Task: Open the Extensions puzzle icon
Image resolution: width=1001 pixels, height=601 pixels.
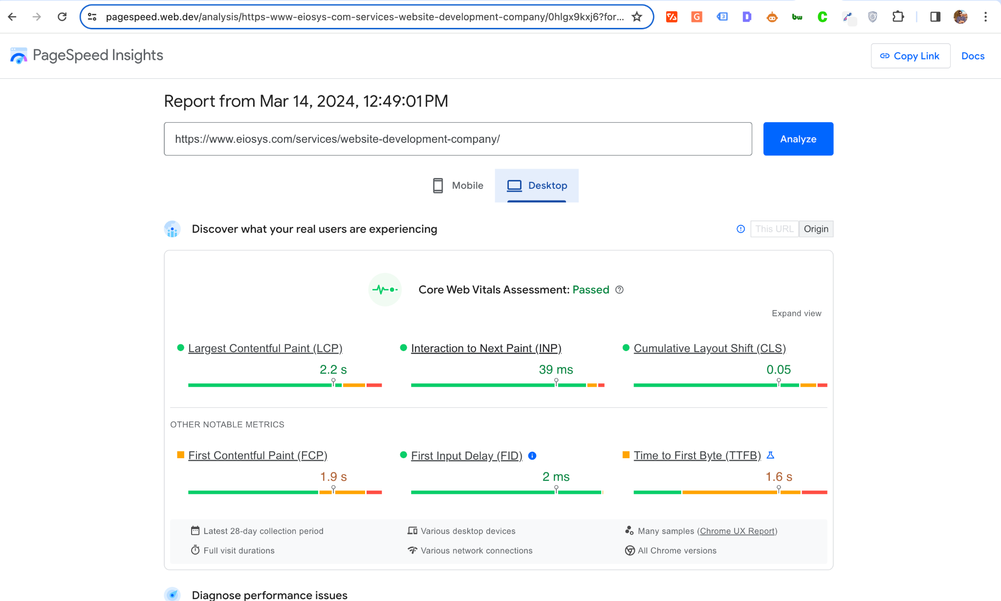Action: point(898,17)
